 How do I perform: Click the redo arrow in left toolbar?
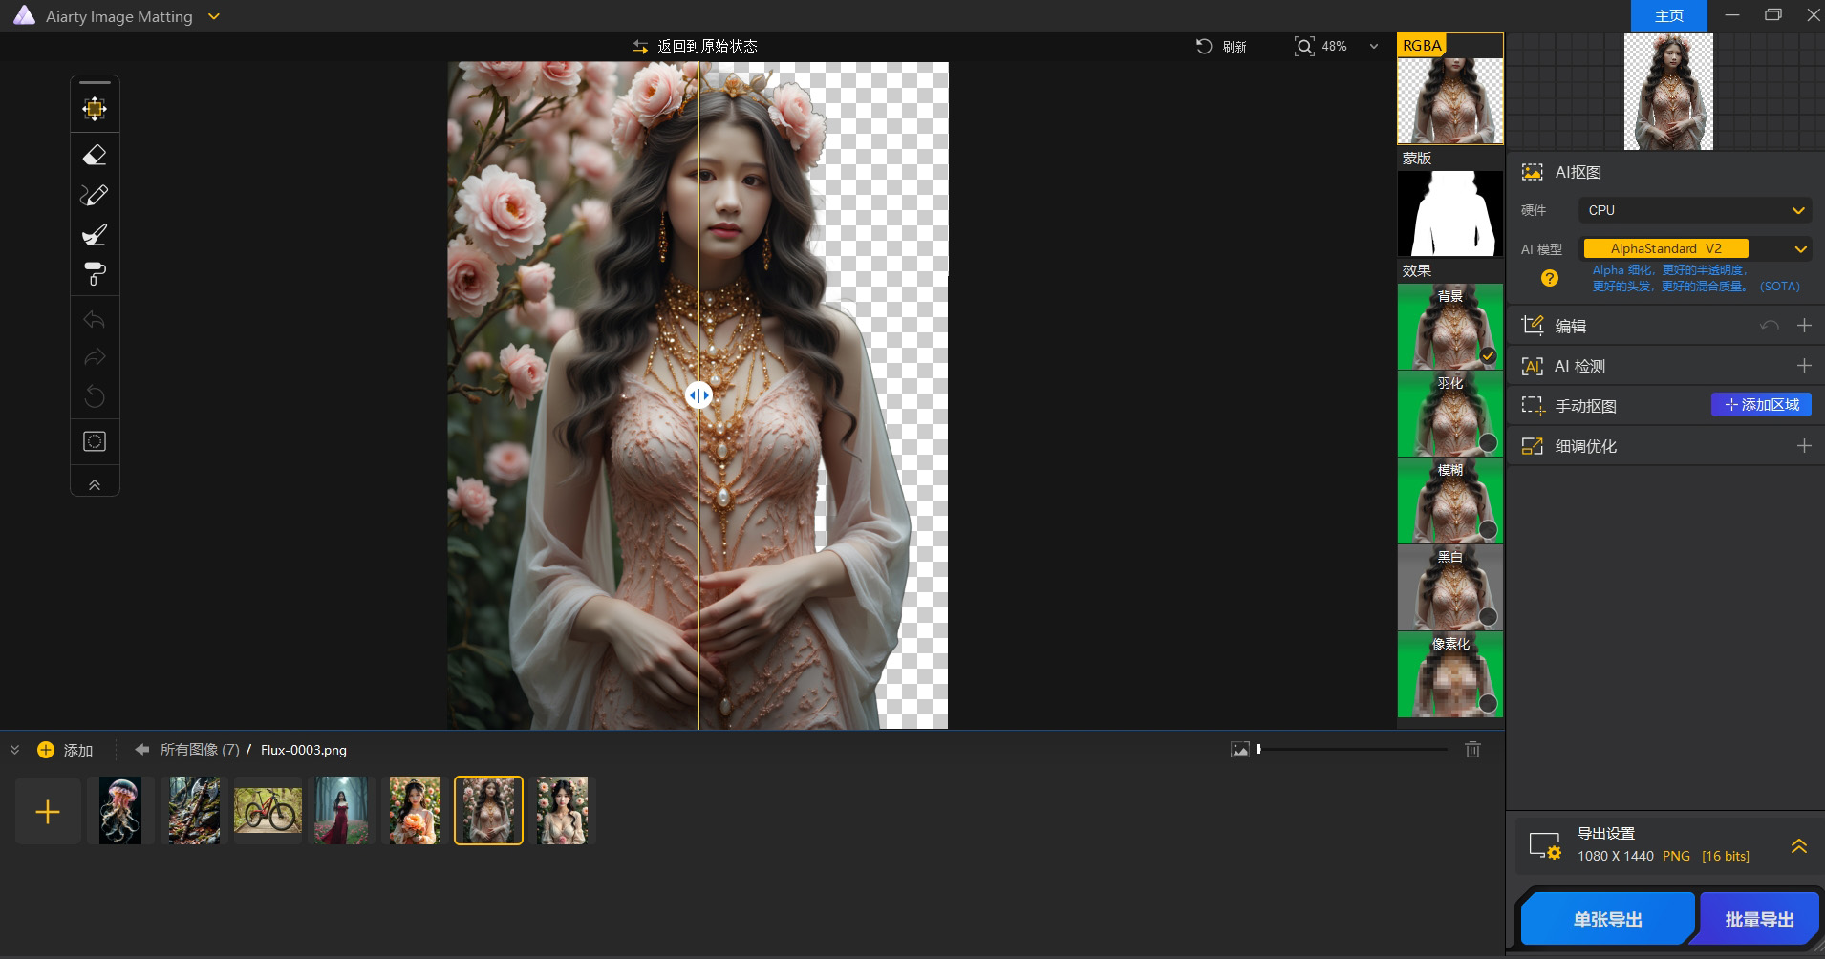coord(95,357)
